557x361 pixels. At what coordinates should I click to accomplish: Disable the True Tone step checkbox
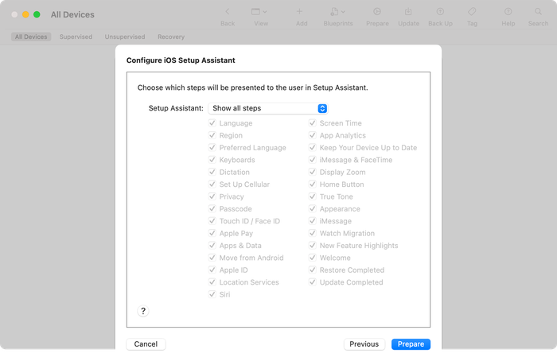pyautogui.click(x=313, y=197)
